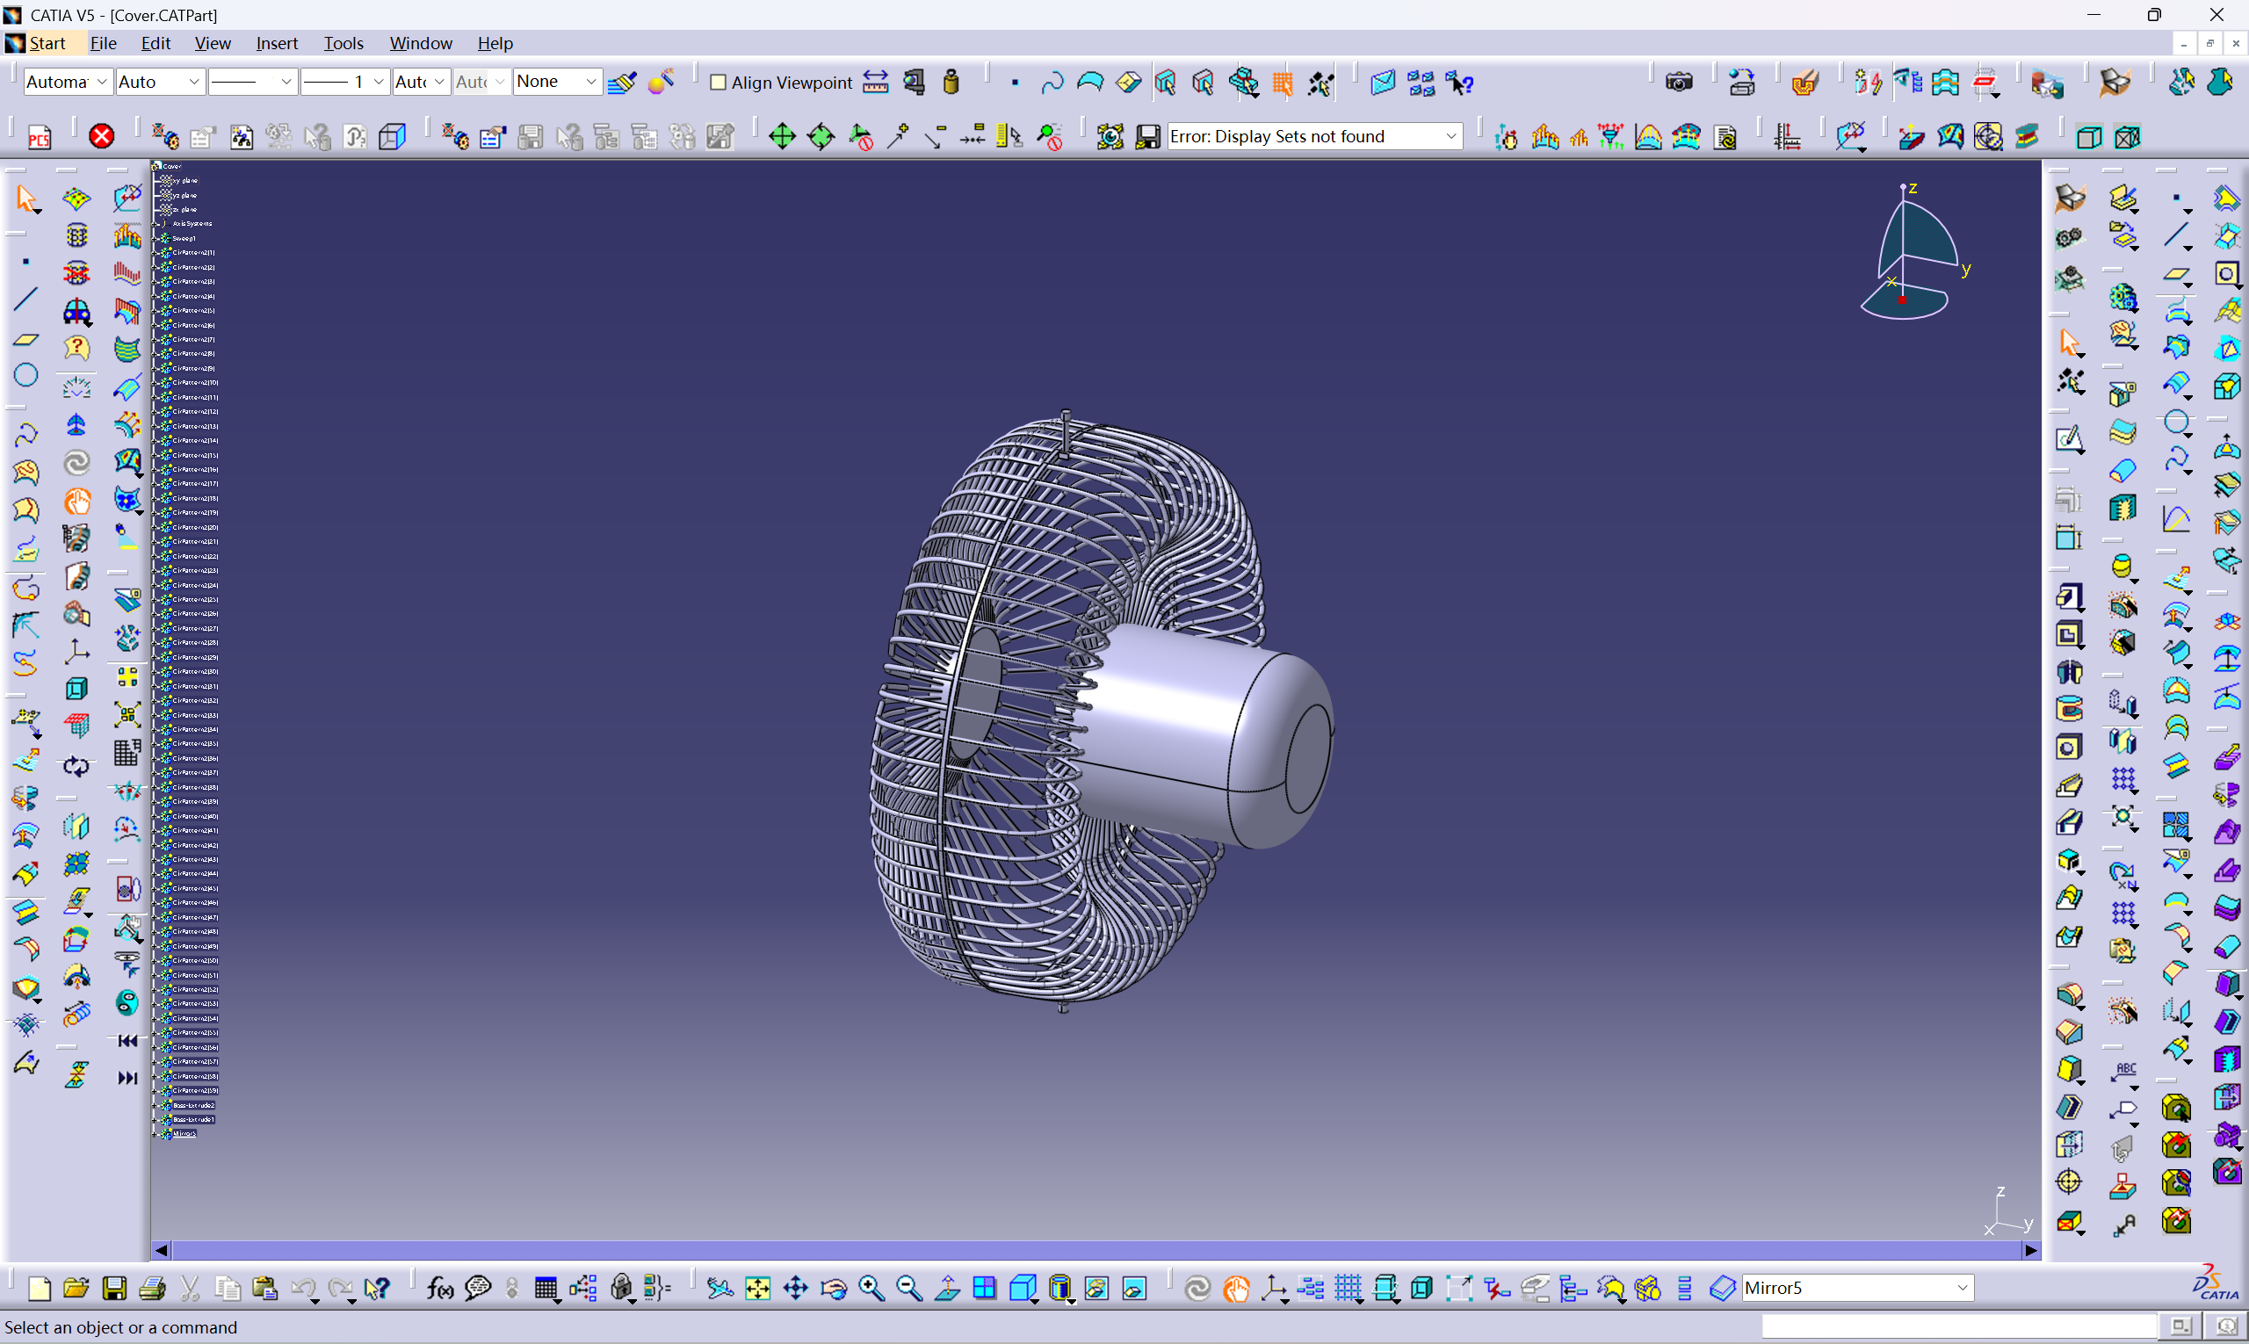2249x1344 pixels.
Task: Click the PCS toolbar button
Action: 40,137
